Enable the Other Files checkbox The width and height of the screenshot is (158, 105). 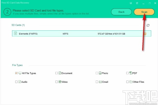(x=127, y=82)
